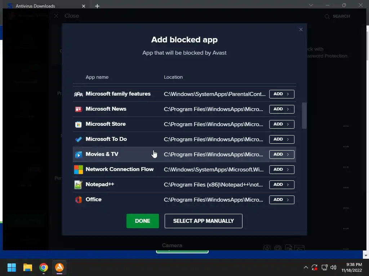Viewport: 369px width, 276px height.
Task: Click SEARCH in the Avast window
Action: click(337, 16)
